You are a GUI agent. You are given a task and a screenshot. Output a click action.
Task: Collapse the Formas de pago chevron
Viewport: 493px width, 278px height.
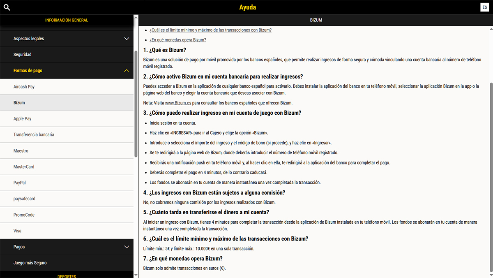127,71
